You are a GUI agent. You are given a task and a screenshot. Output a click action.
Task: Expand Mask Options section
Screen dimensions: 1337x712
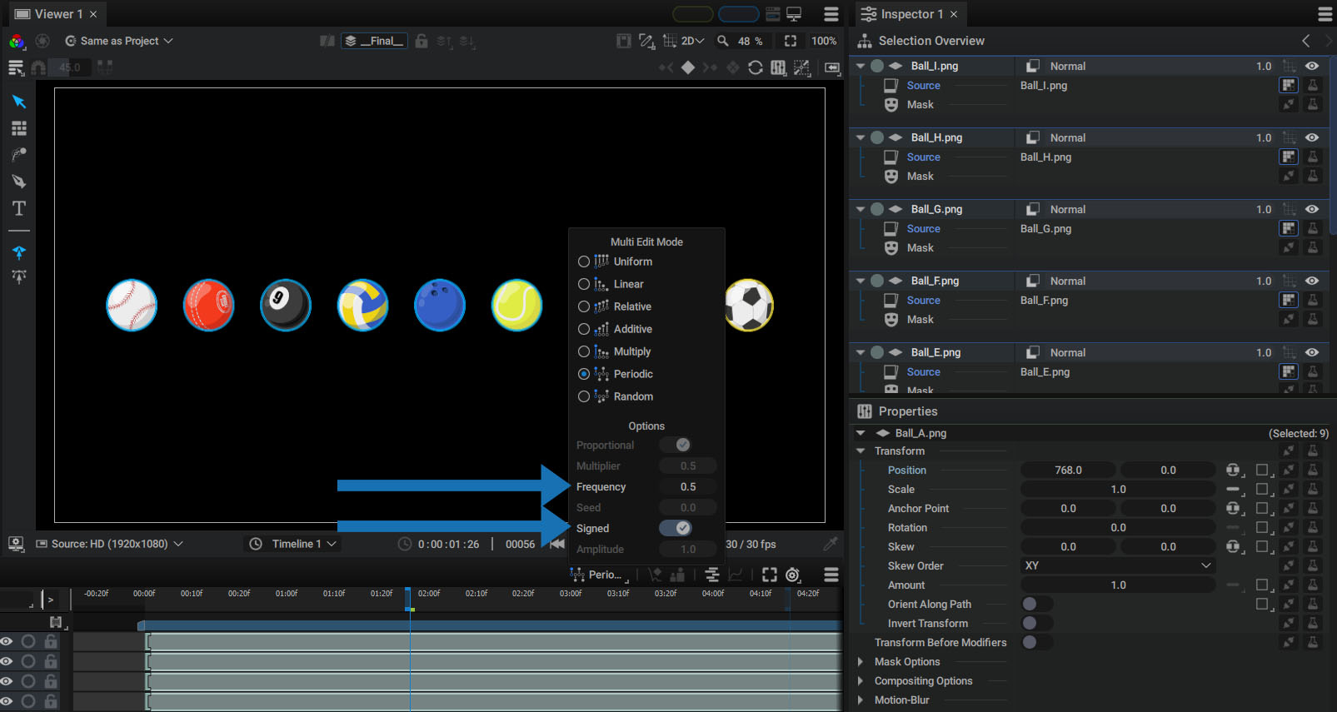pyautogui.click(x=861, y=661)
